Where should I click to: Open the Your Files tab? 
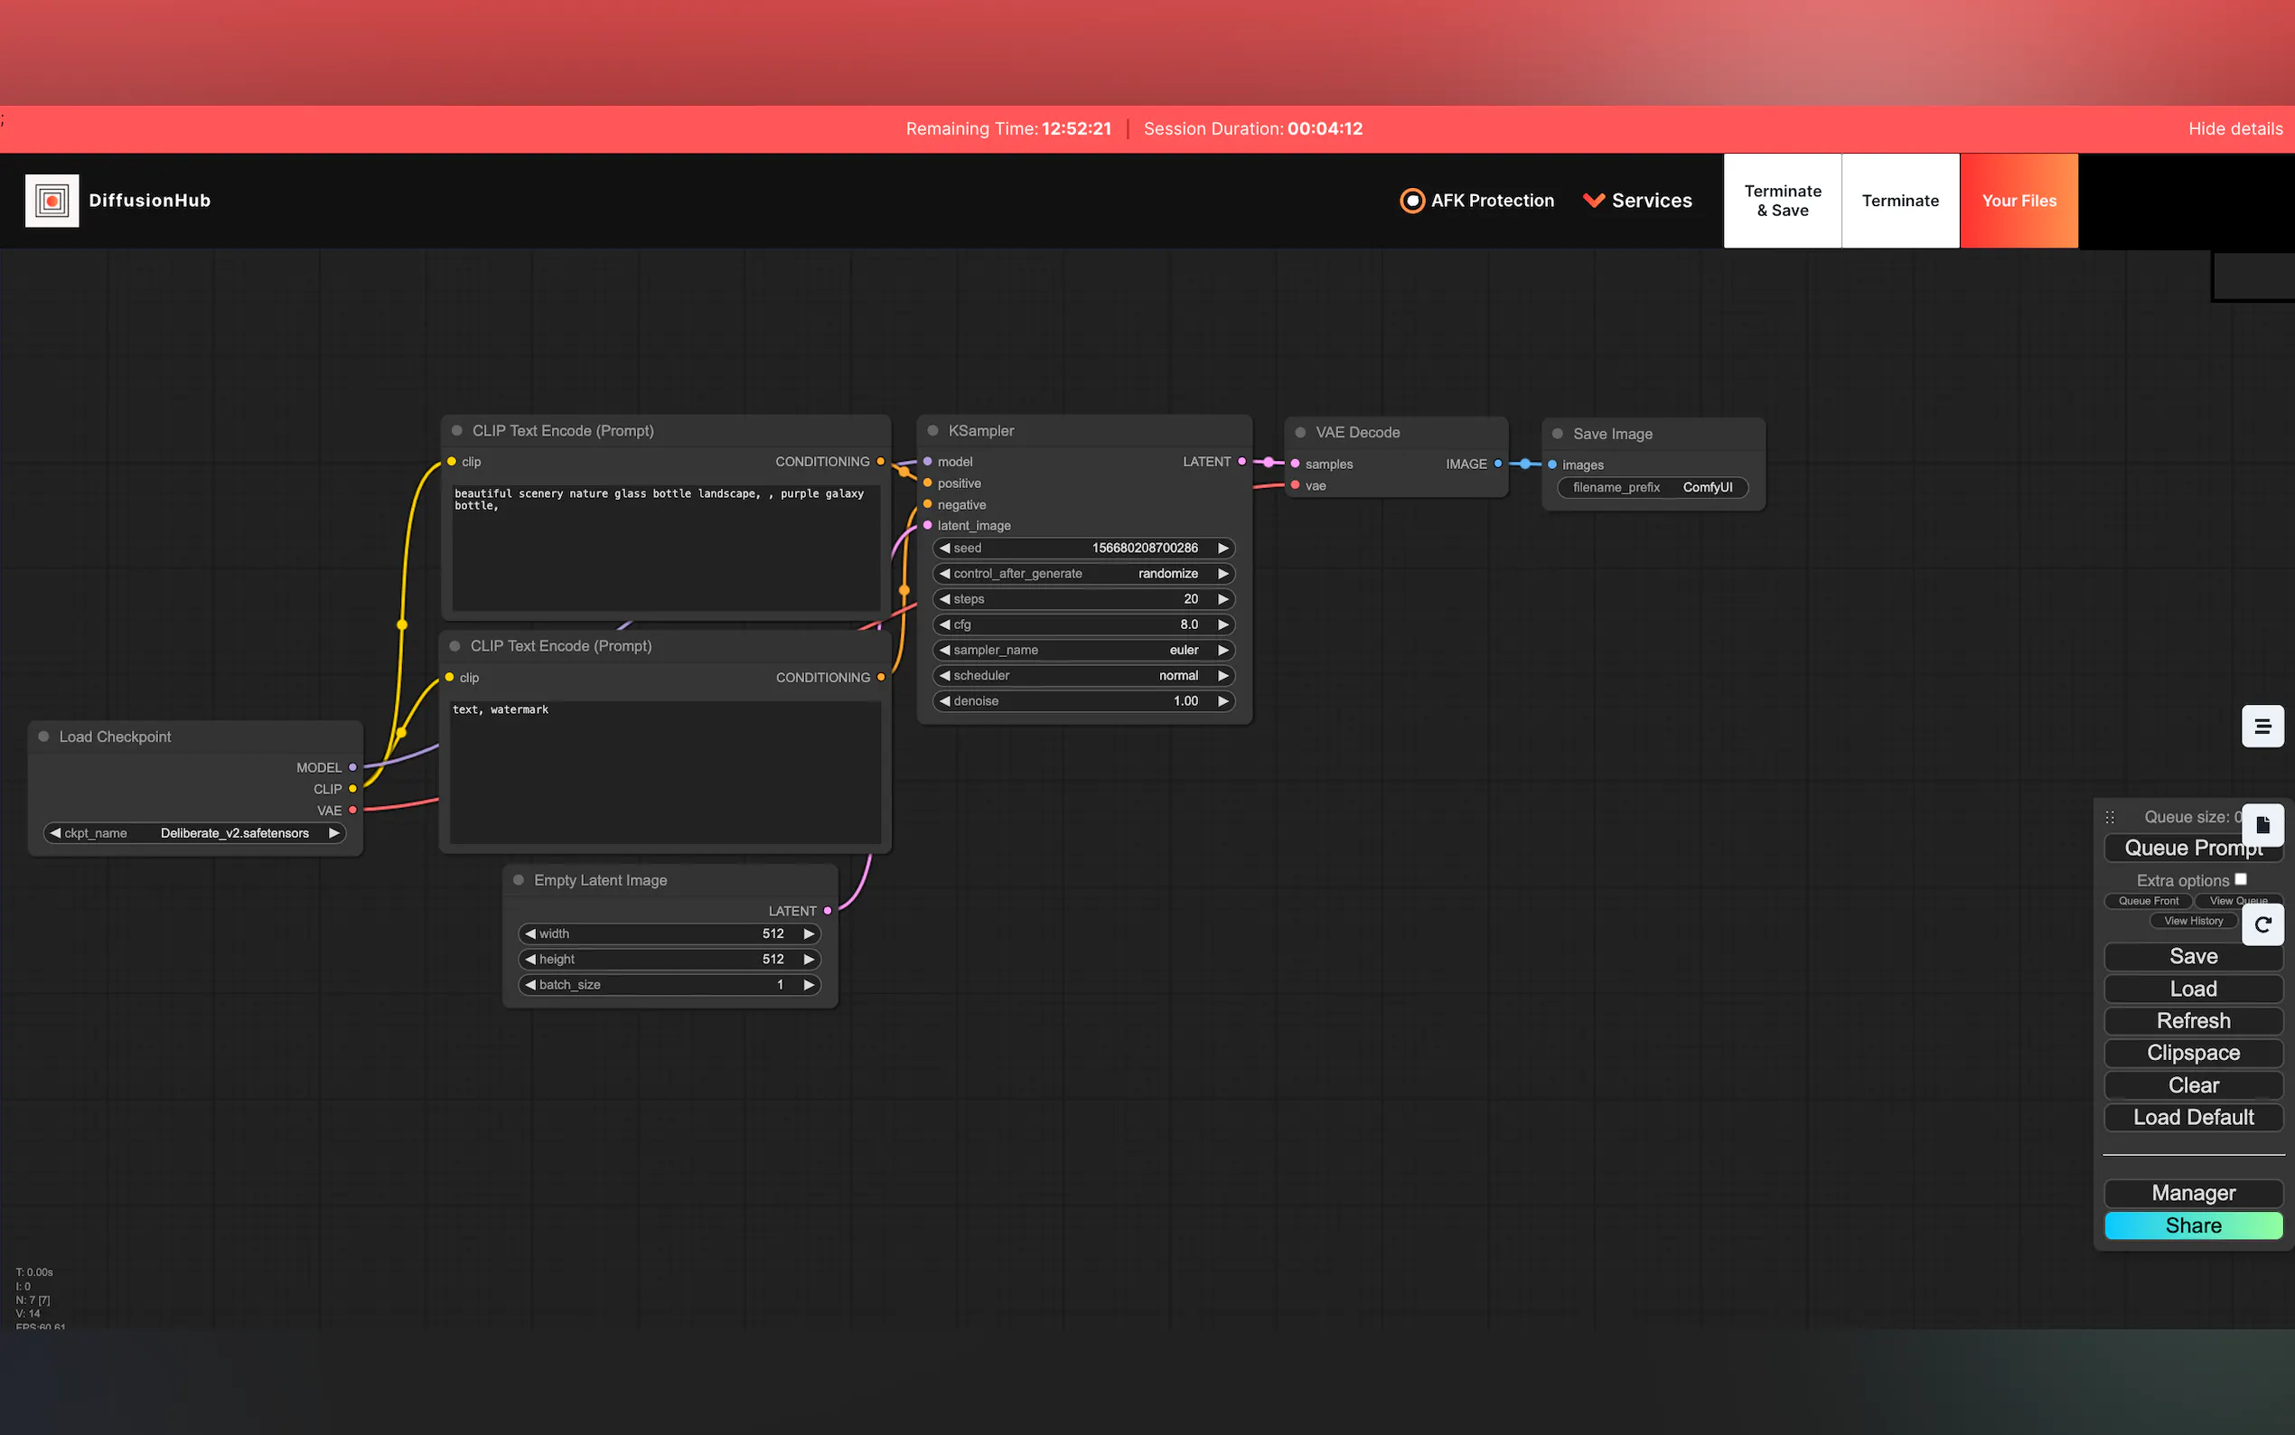[x=2018, y=201]
